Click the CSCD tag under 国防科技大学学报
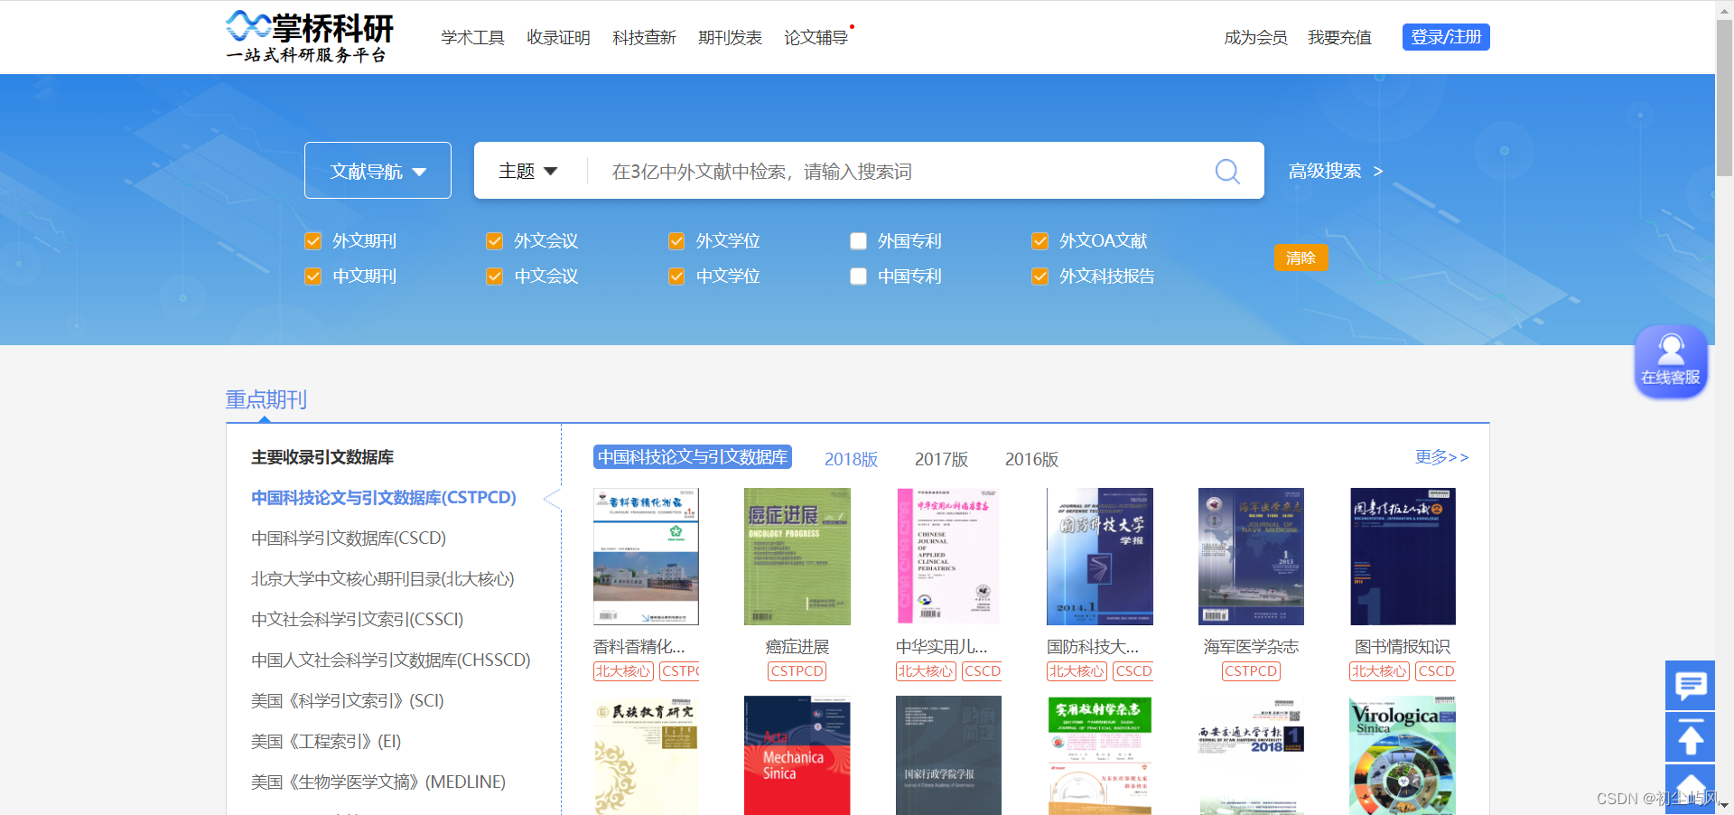 [x=1133, y=671]
